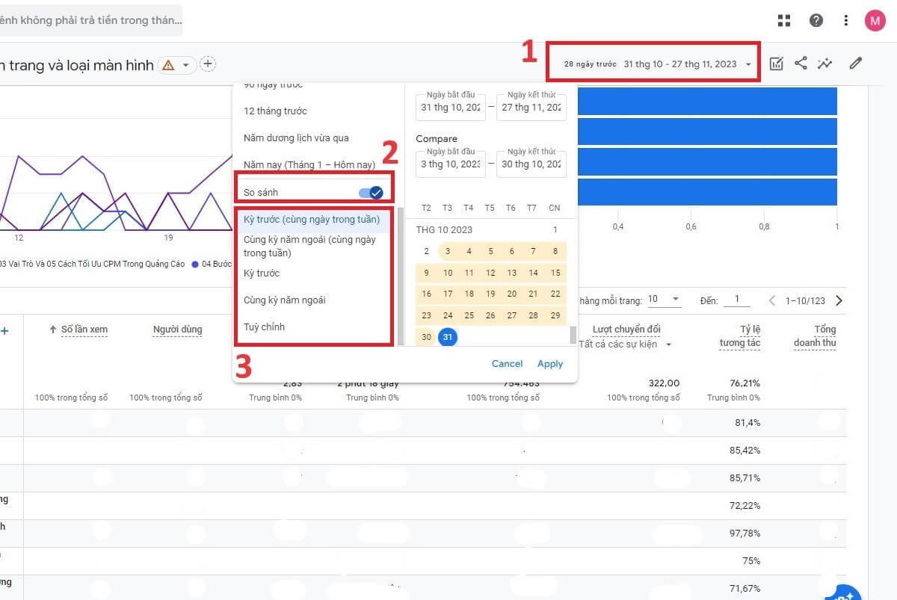Click the primary Ngày kết thúc field
This screenshot has width=897, height=600.
[x=531, y=107]
